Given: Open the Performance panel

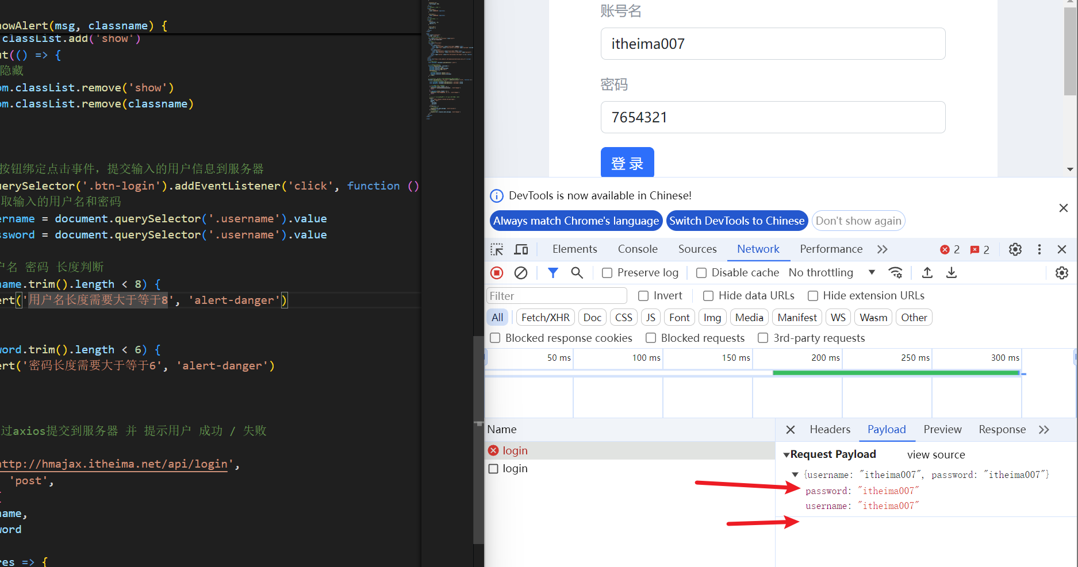Looking at the screenshot, I should coord(831,249).
